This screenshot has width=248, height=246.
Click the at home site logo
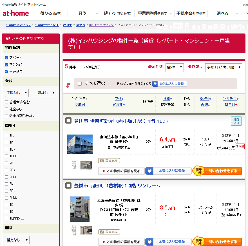[16, 13]
